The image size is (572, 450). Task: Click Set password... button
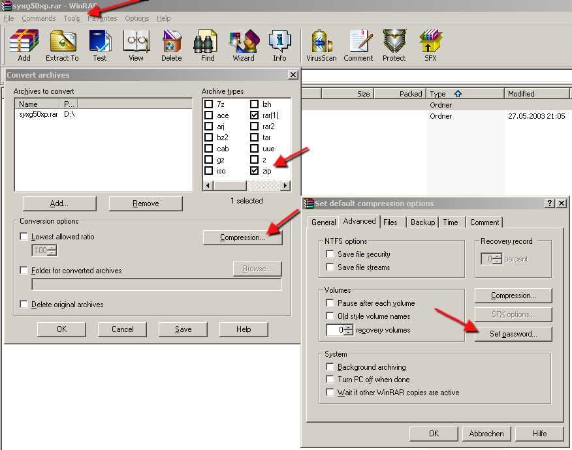513,334
